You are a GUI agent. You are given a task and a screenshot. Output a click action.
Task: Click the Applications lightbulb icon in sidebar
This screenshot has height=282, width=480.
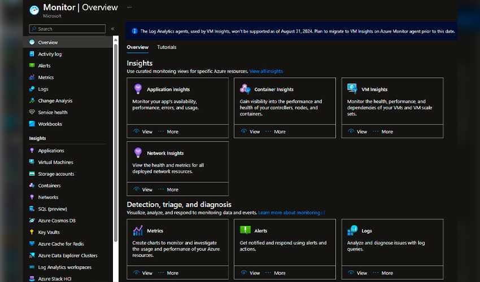tap(32, 150)
